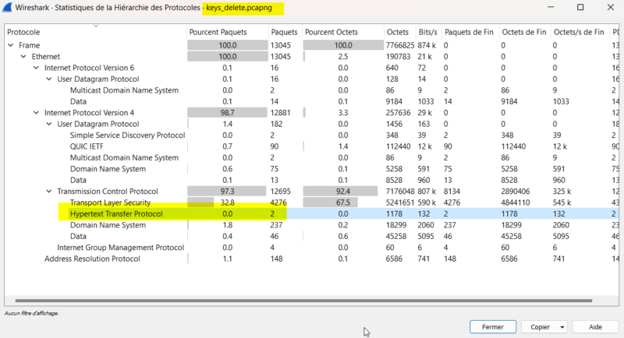Screen dimensions: 624x338
Task: Select Internet Group Management Protocol row
Action: [311, 248]
